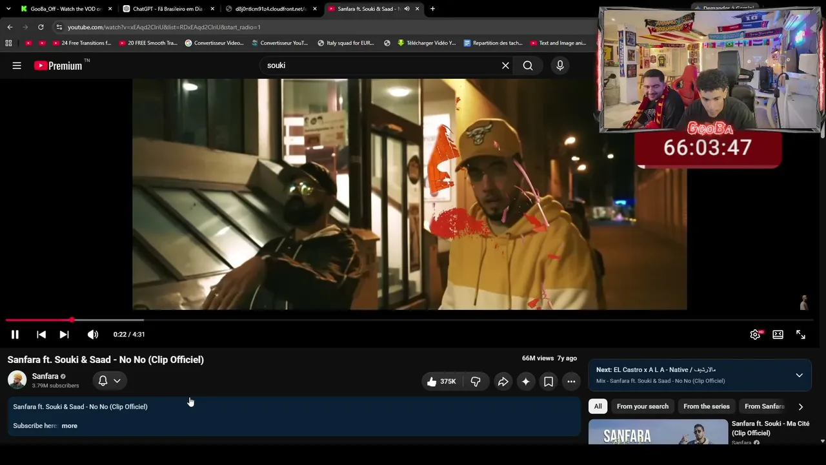Clear the 'souki' search text
The width and height of the screenshot is (826, 465).
[505, 65]
